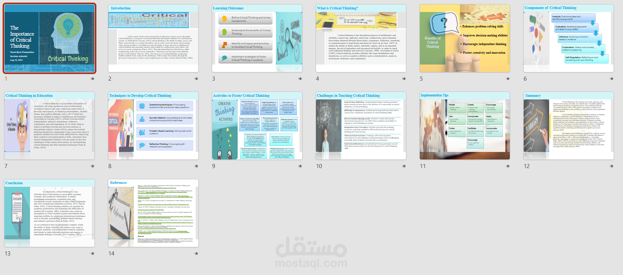
Task: Click the transition star icon under slide 9
Action: [300, 166]
